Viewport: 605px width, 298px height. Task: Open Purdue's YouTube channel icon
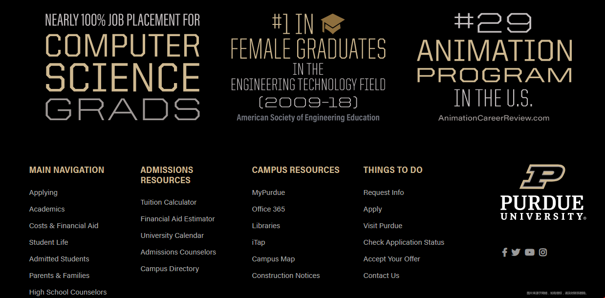coord(530,252)
